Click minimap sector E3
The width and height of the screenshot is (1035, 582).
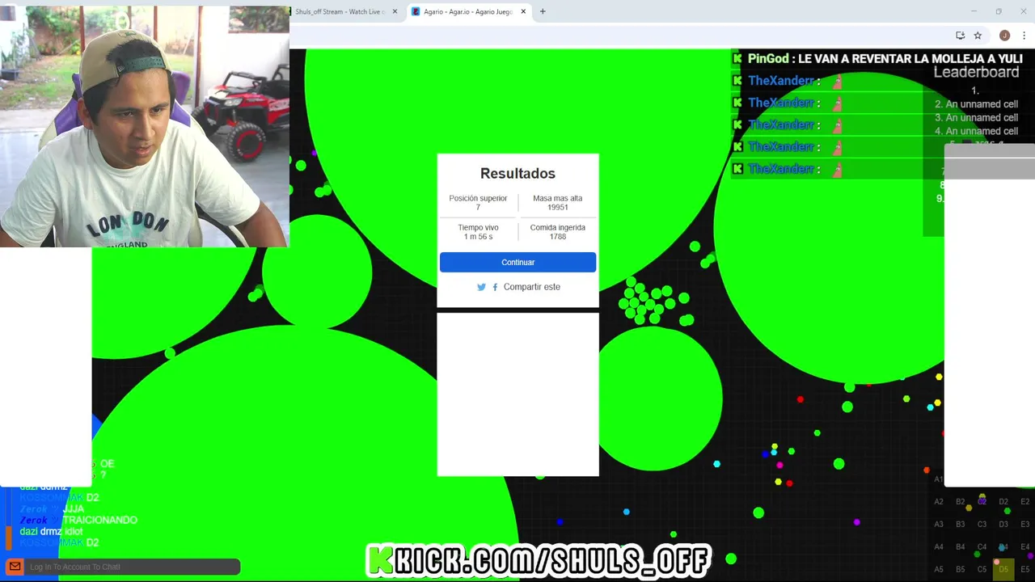(1025, 524)
